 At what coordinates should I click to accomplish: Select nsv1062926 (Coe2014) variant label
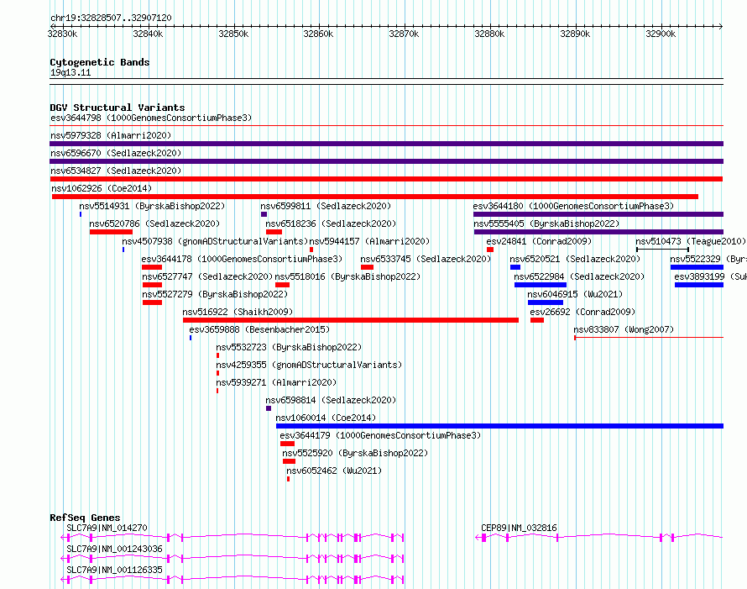102,188
